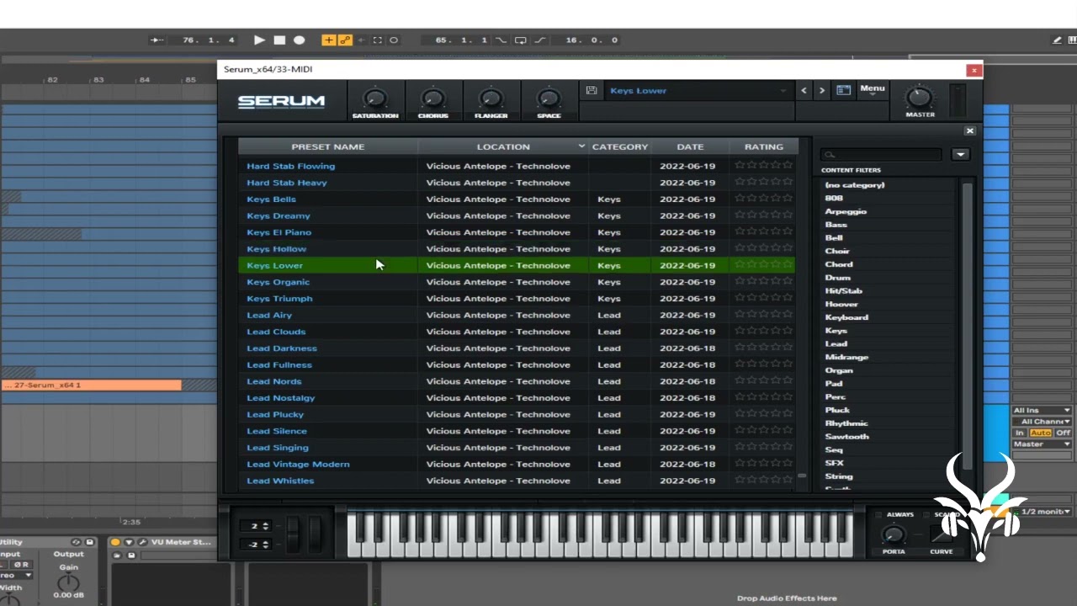Filter presets by Pad category

pos(834,384)
